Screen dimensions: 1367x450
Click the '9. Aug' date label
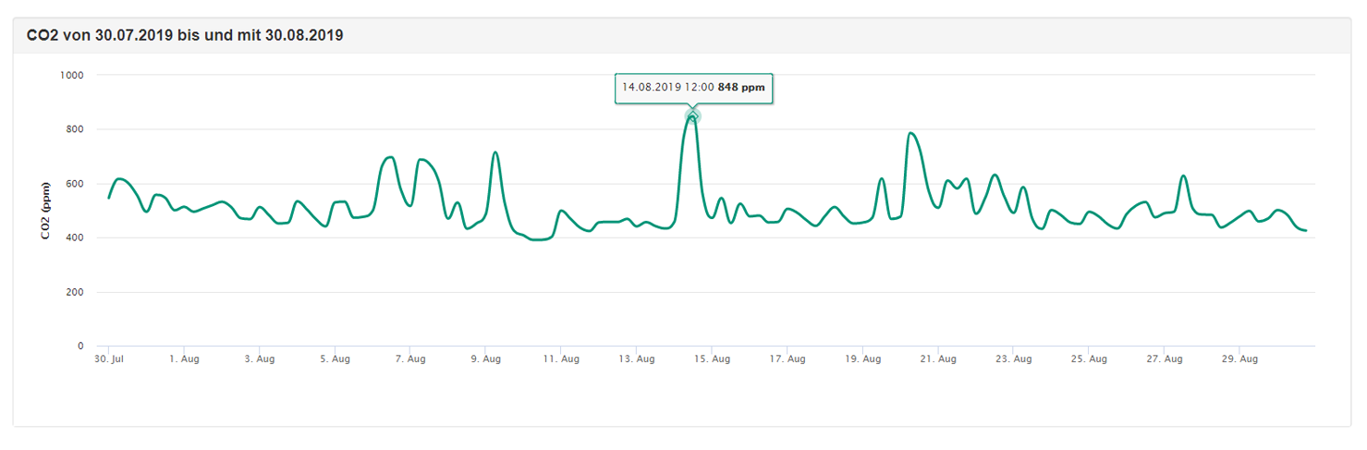coord(486,359)
